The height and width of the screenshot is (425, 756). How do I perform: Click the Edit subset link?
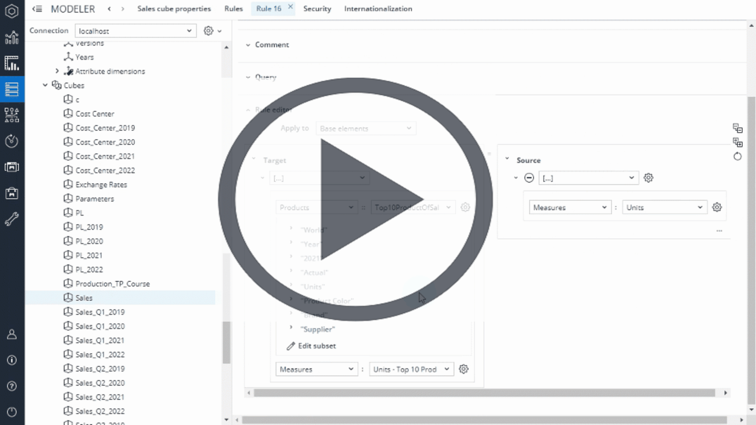click(311, 346)
